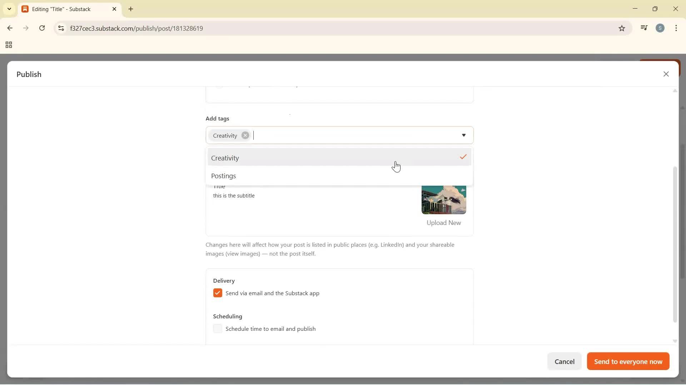686x385 pixels.
Task: Reload the current page
Action: tap(42, 28)
